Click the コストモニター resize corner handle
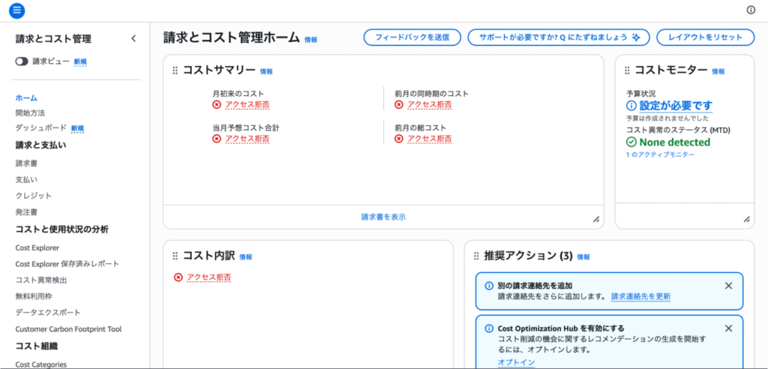 [746, 219]
